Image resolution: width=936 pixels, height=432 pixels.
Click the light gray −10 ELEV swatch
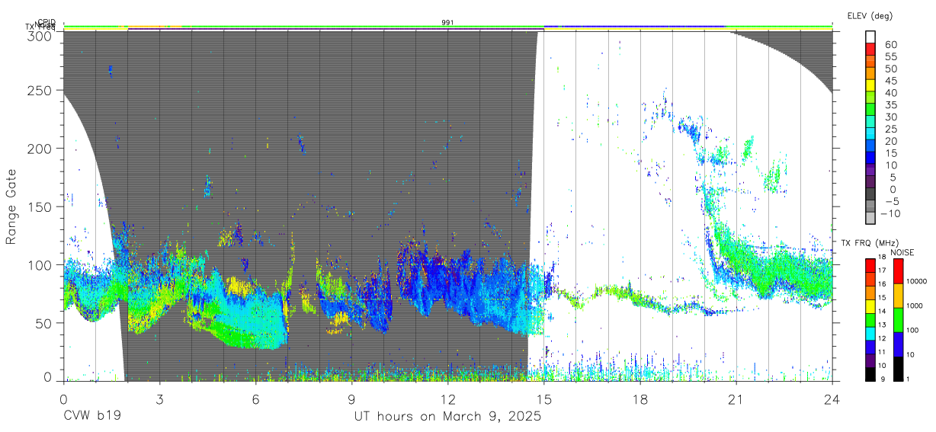click(870, 216)
